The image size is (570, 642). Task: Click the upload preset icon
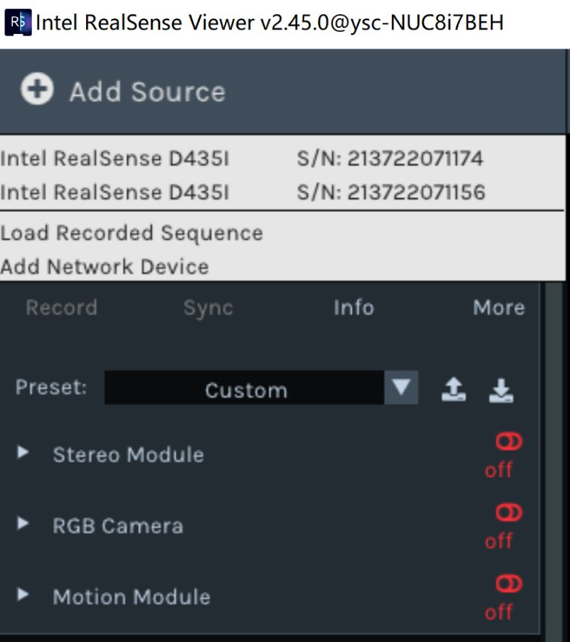click(x=453, y=390)
